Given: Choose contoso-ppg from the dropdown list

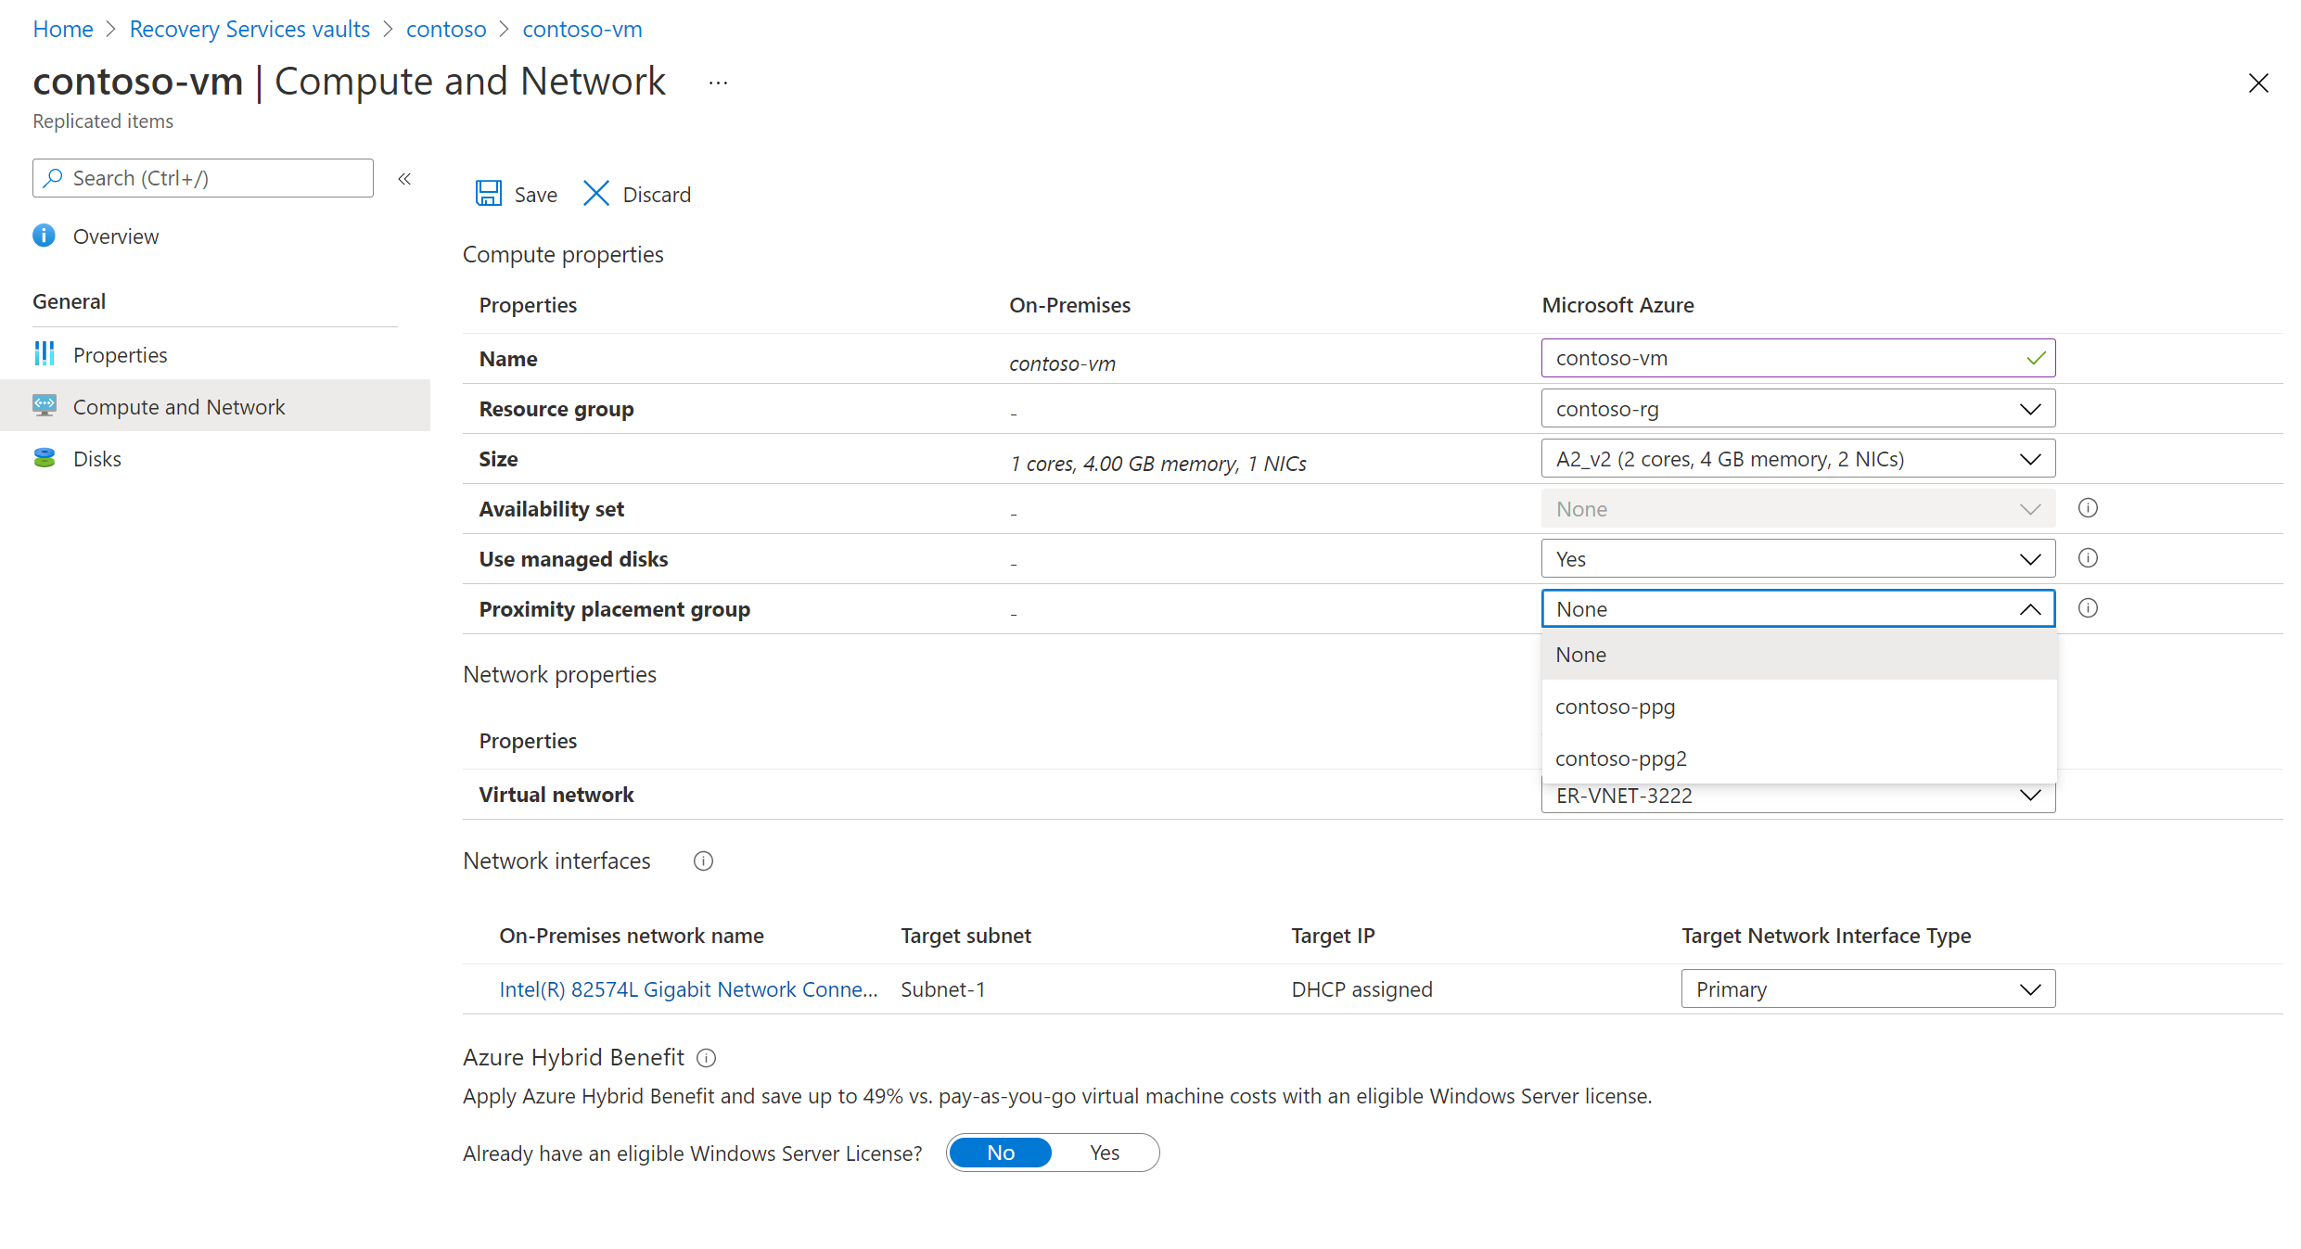Looking at the screenshot, I should pyautogui.click(x=1615, y=707).
